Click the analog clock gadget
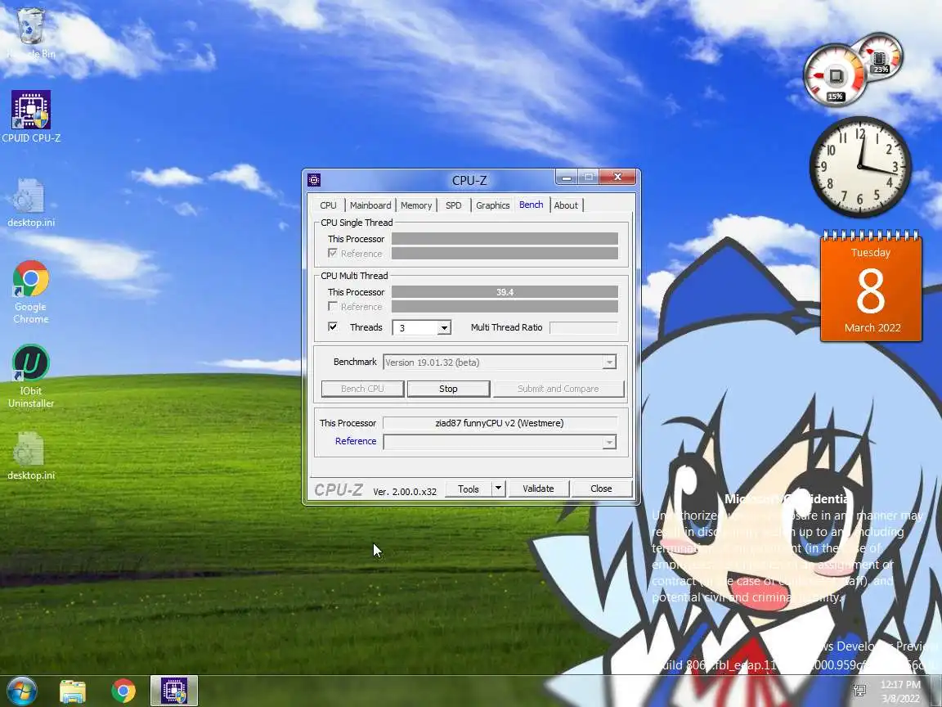This screenshot has width=942, height=707. tap(860, 167)
